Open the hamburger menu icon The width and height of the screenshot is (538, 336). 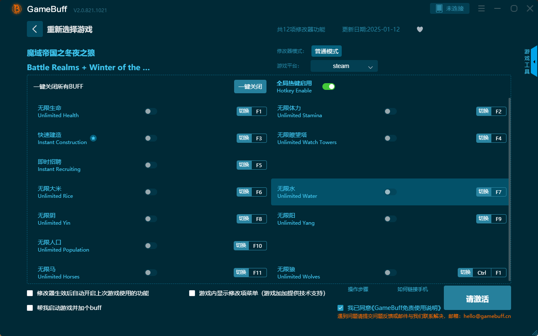(482, 8)
